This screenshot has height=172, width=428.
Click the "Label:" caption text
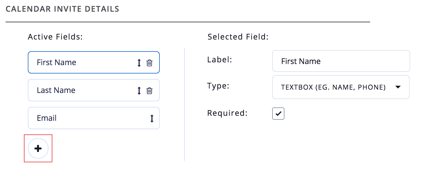click(x=220, y=60)
